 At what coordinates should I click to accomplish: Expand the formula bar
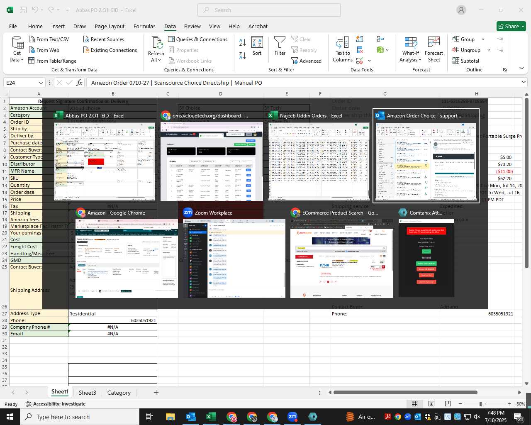[x=524, y=83]
